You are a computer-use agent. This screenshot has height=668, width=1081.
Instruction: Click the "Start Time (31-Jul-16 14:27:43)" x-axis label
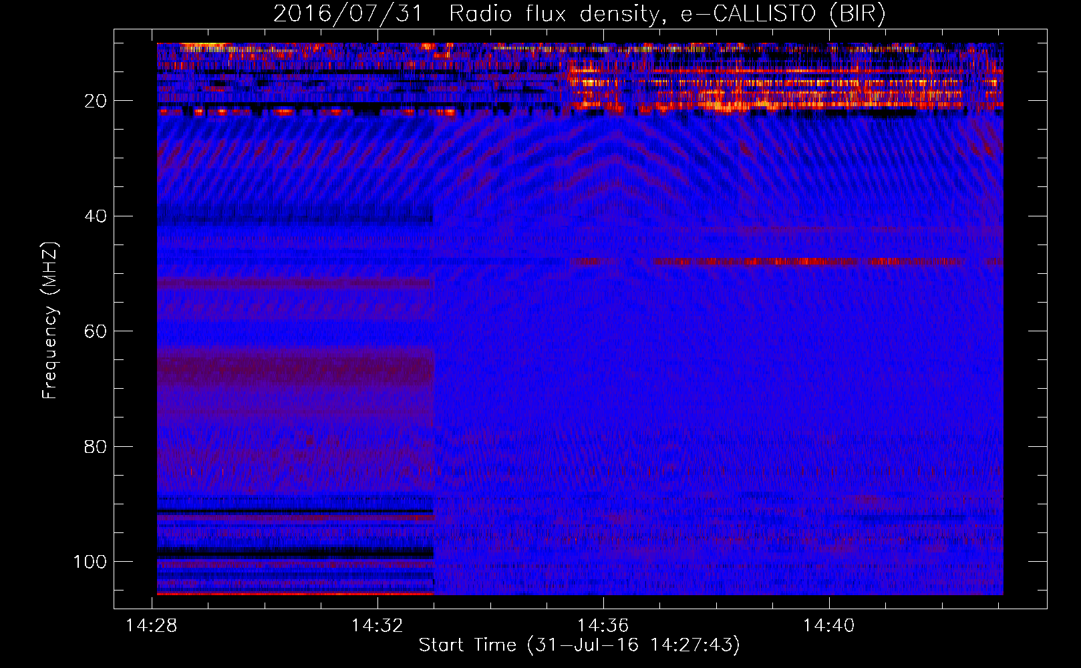point(579,645)
